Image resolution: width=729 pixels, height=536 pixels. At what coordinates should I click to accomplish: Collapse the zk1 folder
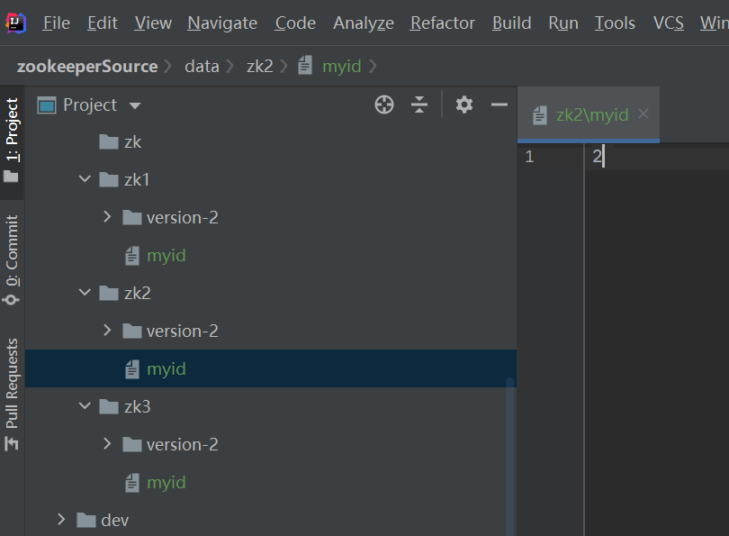click(x=85, y=179)
